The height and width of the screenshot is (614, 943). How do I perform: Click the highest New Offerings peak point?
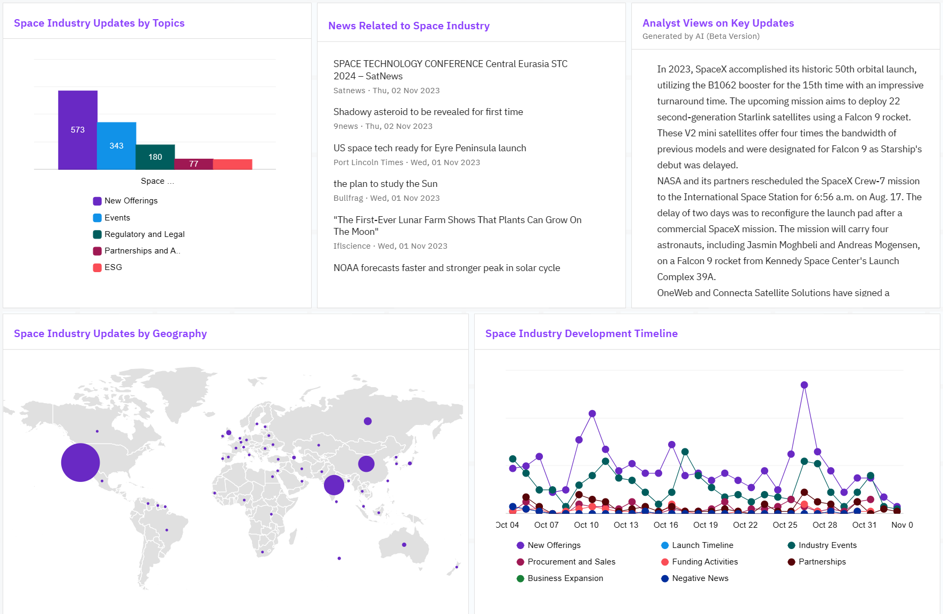[x=804, y=385]
